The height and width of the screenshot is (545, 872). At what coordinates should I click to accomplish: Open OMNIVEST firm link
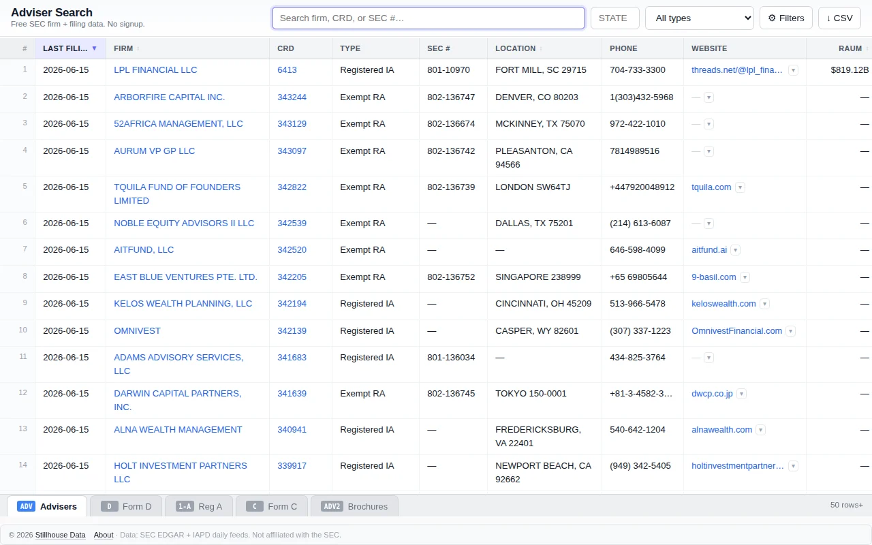pyautogui.click(x=137, y=331)
